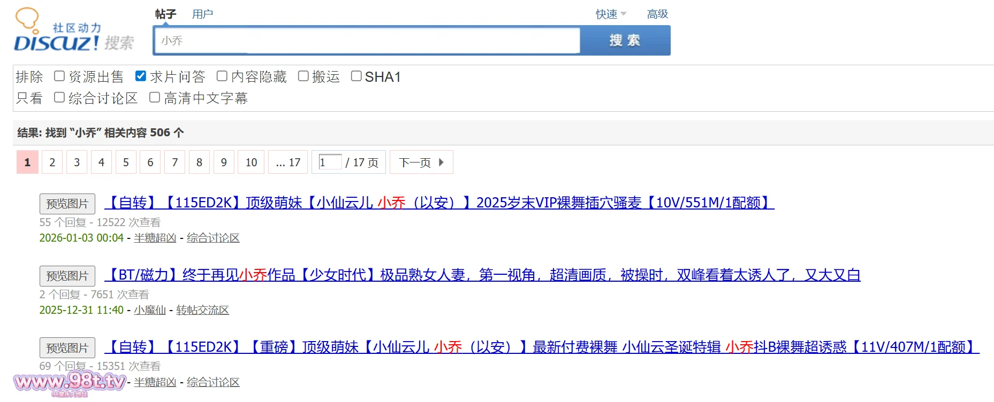Switch to the 用户 search tab
994x402 pixels.
202,14
